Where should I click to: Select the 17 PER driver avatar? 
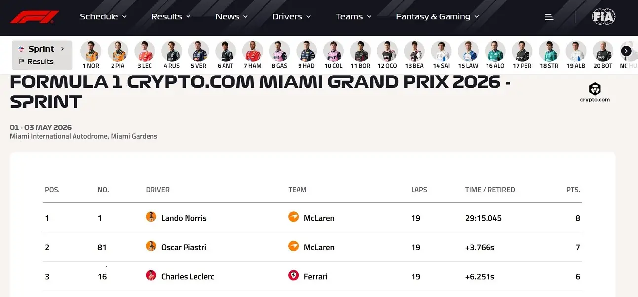522,51
